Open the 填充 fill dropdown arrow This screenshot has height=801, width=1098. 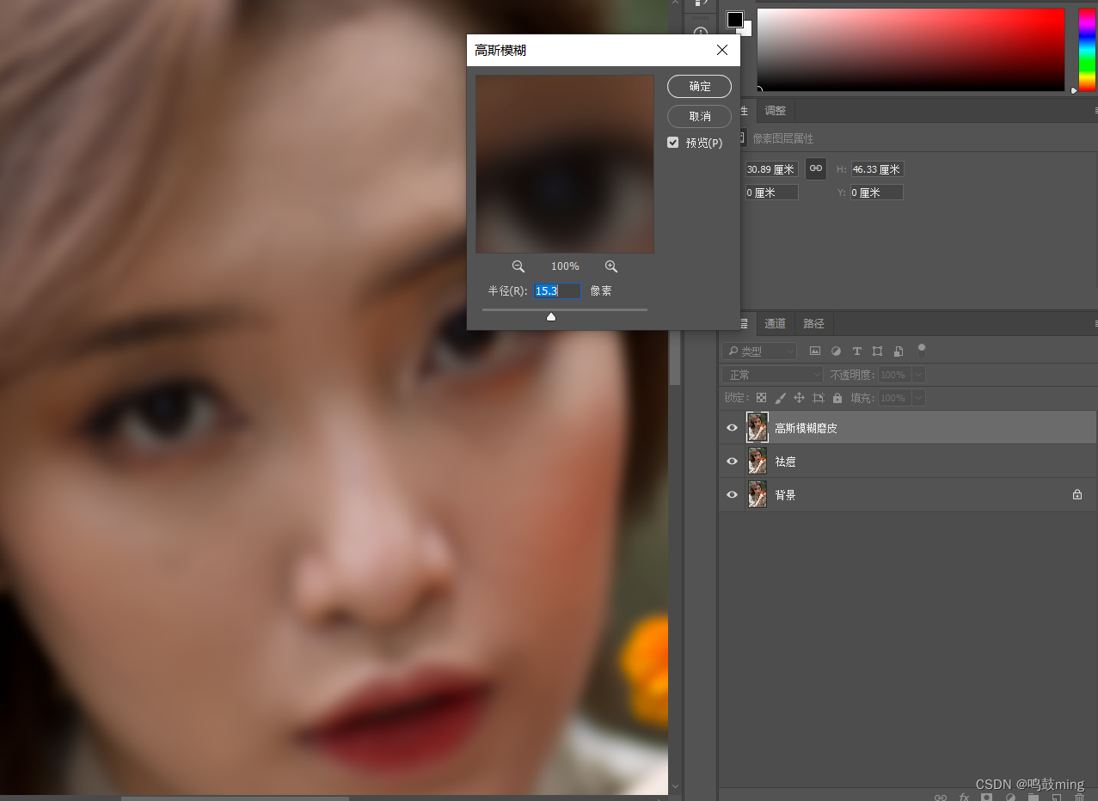[x=918, y=398]
